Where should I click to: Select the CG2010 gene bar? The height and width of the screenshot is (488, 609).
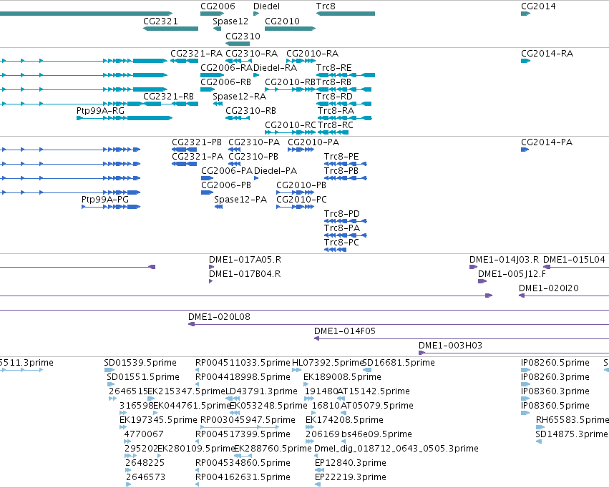290,29
